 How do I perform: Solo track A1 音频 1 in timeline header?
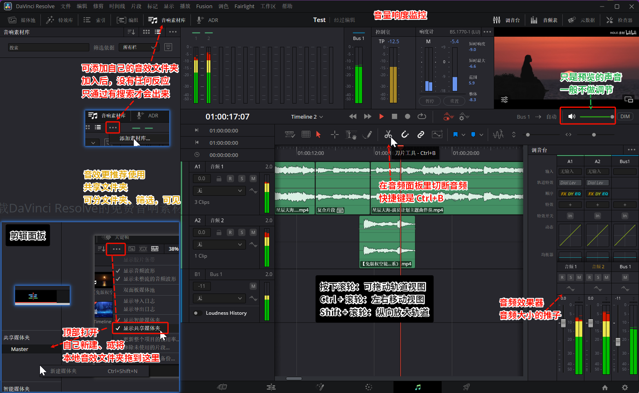click(242, 179)
